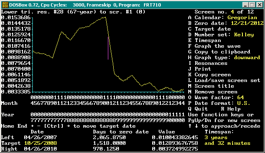Select the Calendar Gregorian menu option
Image resolution: width=265 pixels, height=153 pixels.
pyautogui.click(x=223, y=18)
